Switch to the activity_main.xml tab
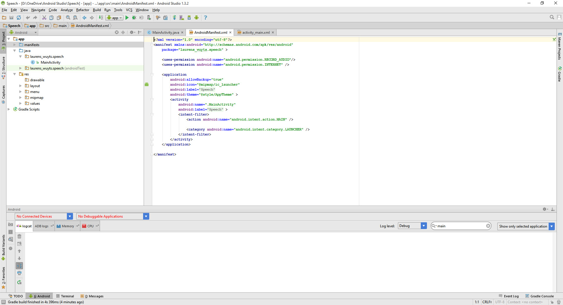Image resolution: width=563 pixels, height=305 pixels. pyautogui.click(x=256, y=32)
